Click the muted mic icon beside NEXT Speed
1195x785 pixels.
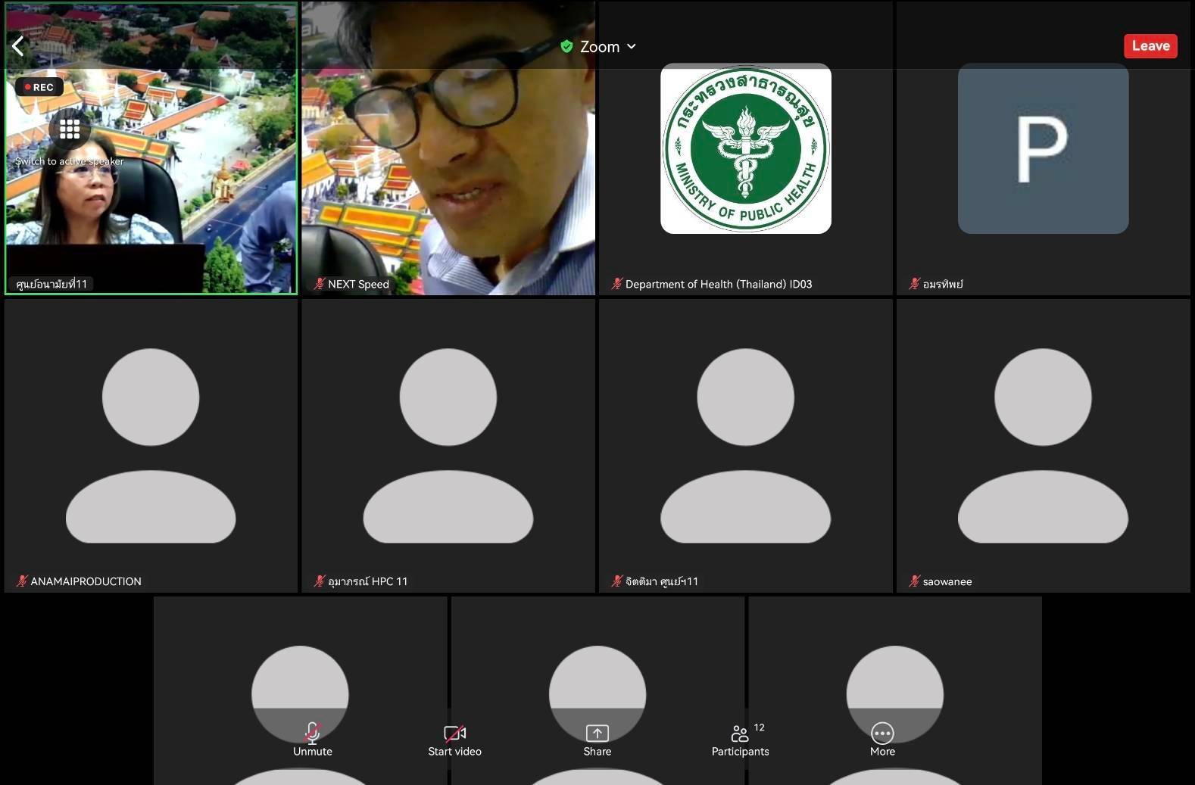tap(320, 284)
